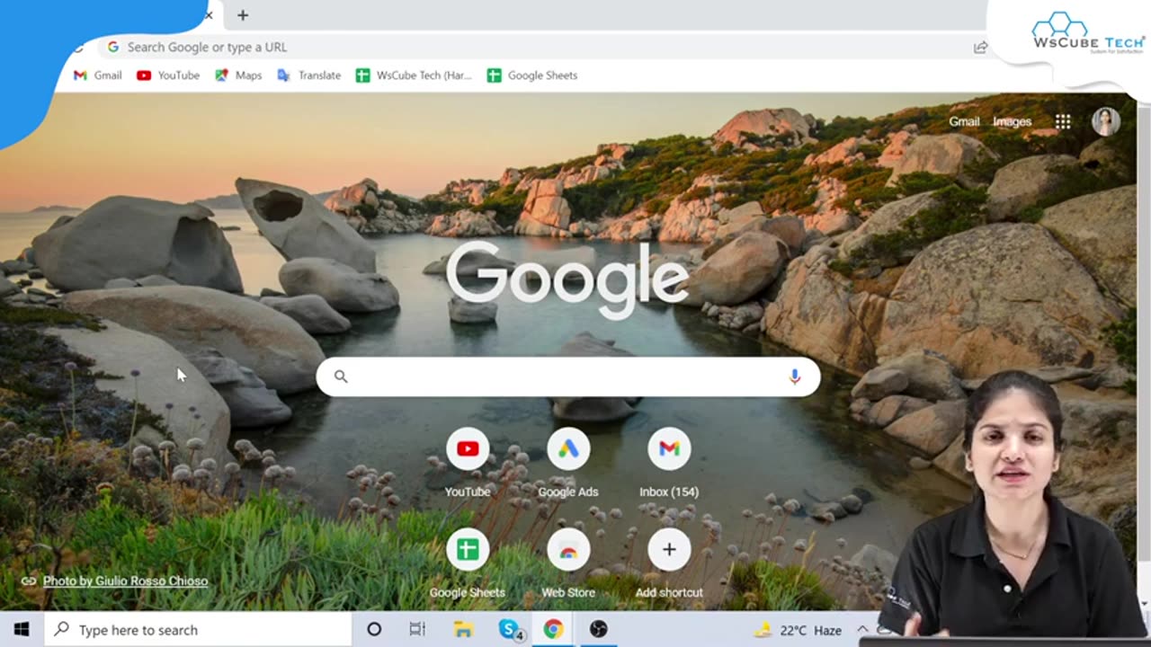Click the Gmail link at top right of page
The image size is (1151, 647).
(963, 121)
